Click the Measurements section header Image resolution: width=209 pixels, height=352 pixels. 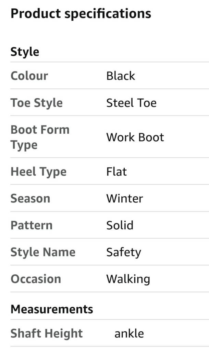coord(52,309)
